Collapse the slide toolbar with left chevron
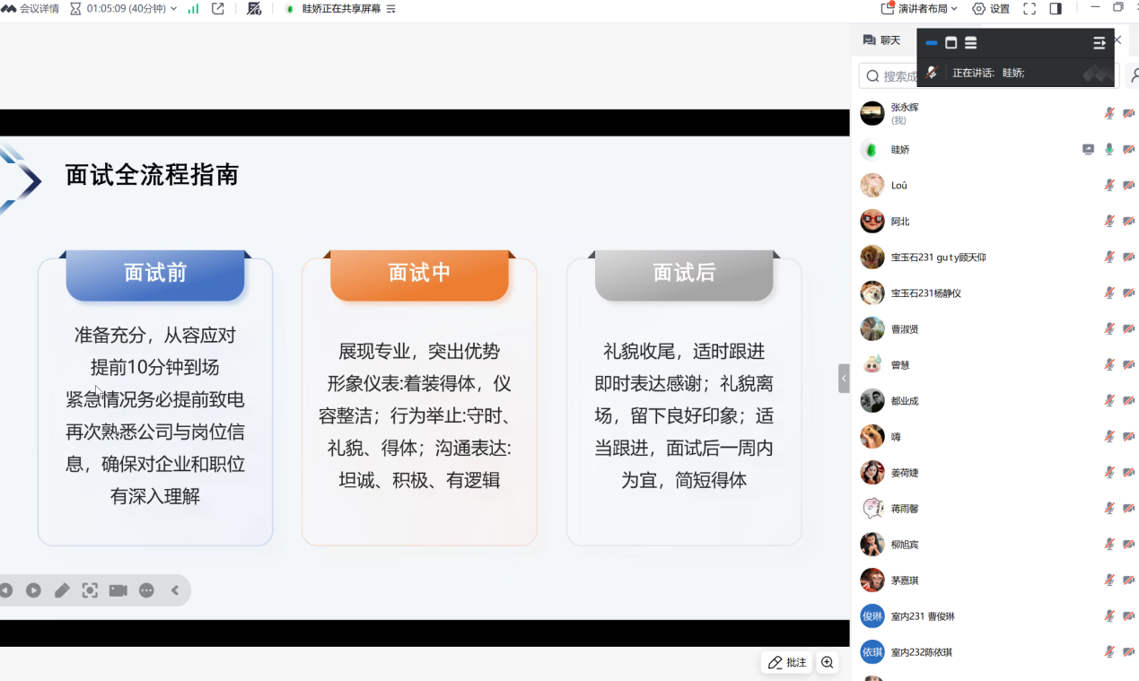 click(175, 590)
